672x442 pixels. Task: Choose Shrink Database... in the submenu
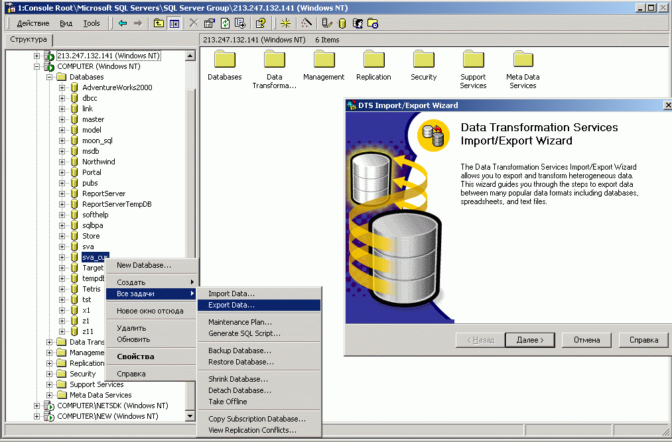(x=259, y=379)
